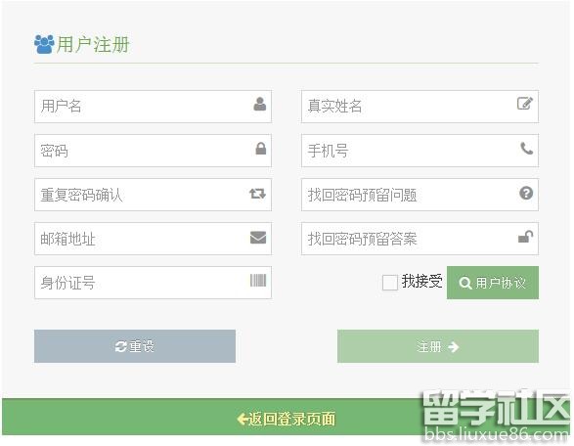The image size is (574, 446).
Task: Focus the 用户名 username input field
Action: pos(153,107)
